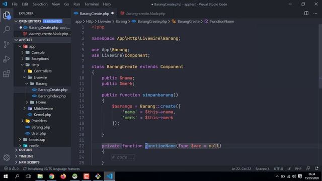Open Windows Start menu
322x181 pixels.
(6, 176)
